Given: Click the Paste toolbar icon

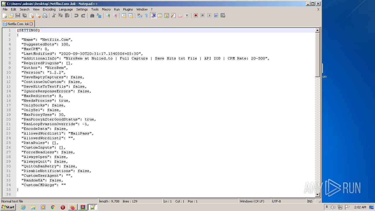Looking at the screenshot, I should 67,16.
